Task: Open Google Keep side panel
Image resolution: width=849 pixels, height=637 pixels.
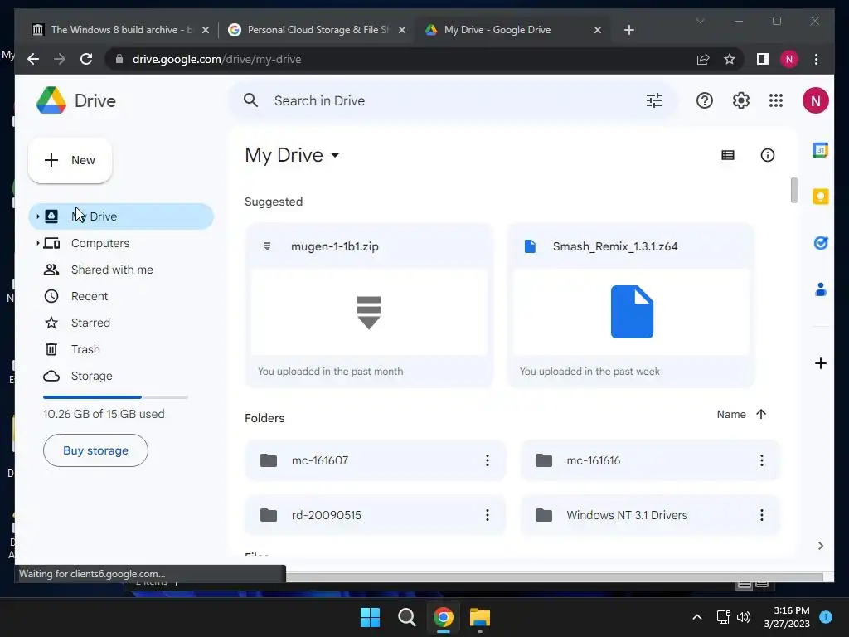Action: [820, 196]
